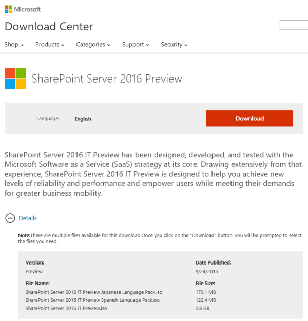The width and height of the screenshot is (308, 321).
Task: Select the English language value
Action: pos(83,119)
